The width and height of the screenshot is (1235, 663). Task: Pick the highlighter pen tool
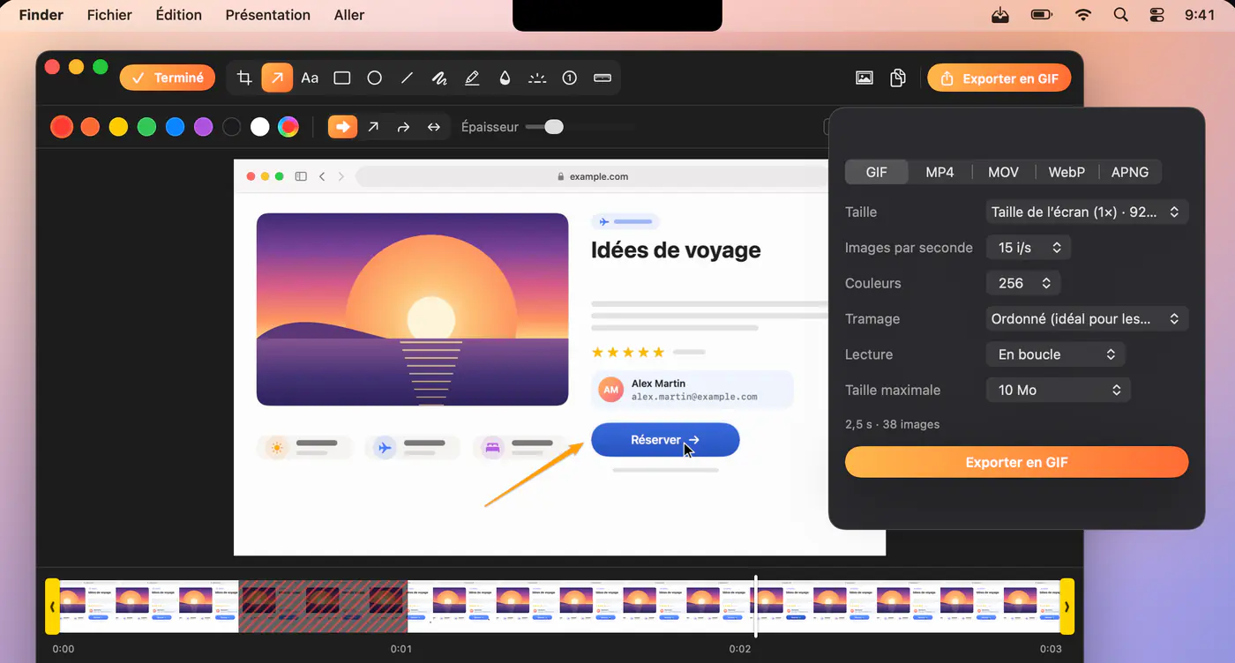coord(472,78)
